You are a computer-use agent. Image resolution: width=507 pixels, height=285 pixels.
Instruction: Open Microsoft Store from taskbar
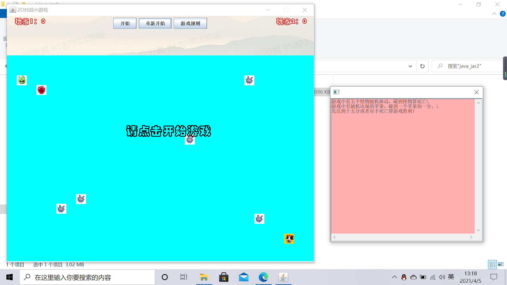tap(224, 277)
